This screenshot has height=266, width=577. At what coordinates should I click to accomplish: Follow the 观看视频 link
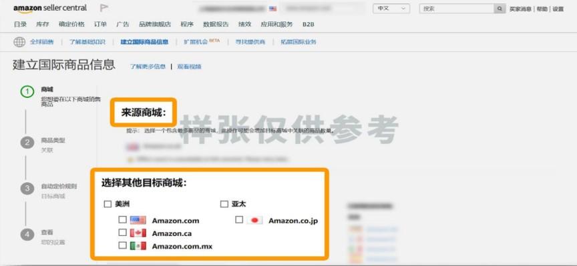click(189, 67)
